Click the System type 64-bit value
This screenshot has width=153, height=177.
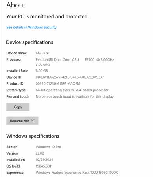[72, 90]
